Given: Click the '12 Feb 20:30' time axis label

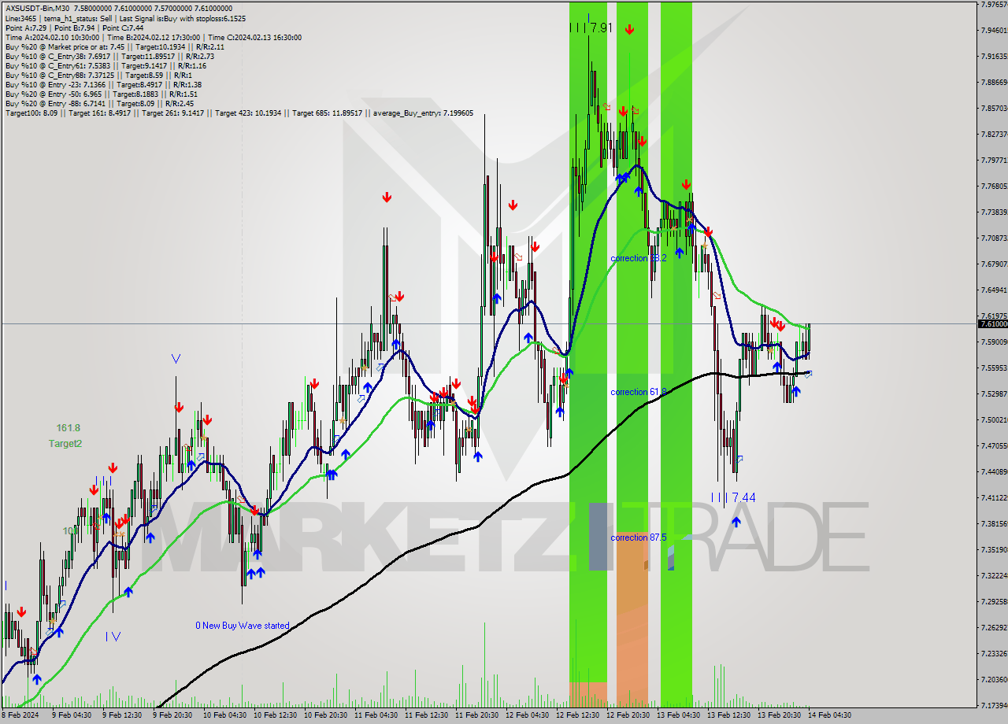Looking at the screenshot, I should pos(627,715).
